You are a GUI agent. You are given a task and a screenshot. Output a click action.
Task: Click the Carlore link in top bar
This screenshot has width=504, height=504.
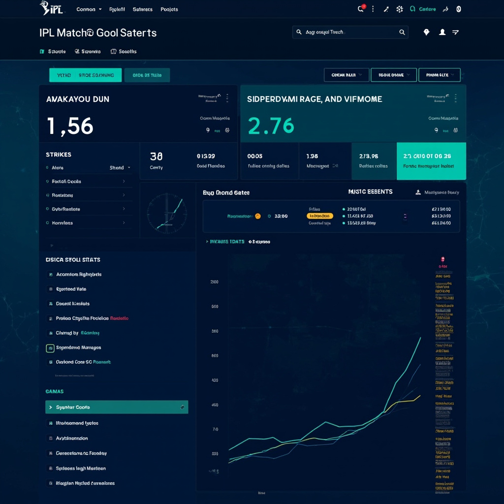tap(427, 9)
